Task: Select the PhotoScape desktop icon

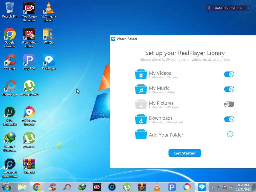Action: tap(10, 88)
